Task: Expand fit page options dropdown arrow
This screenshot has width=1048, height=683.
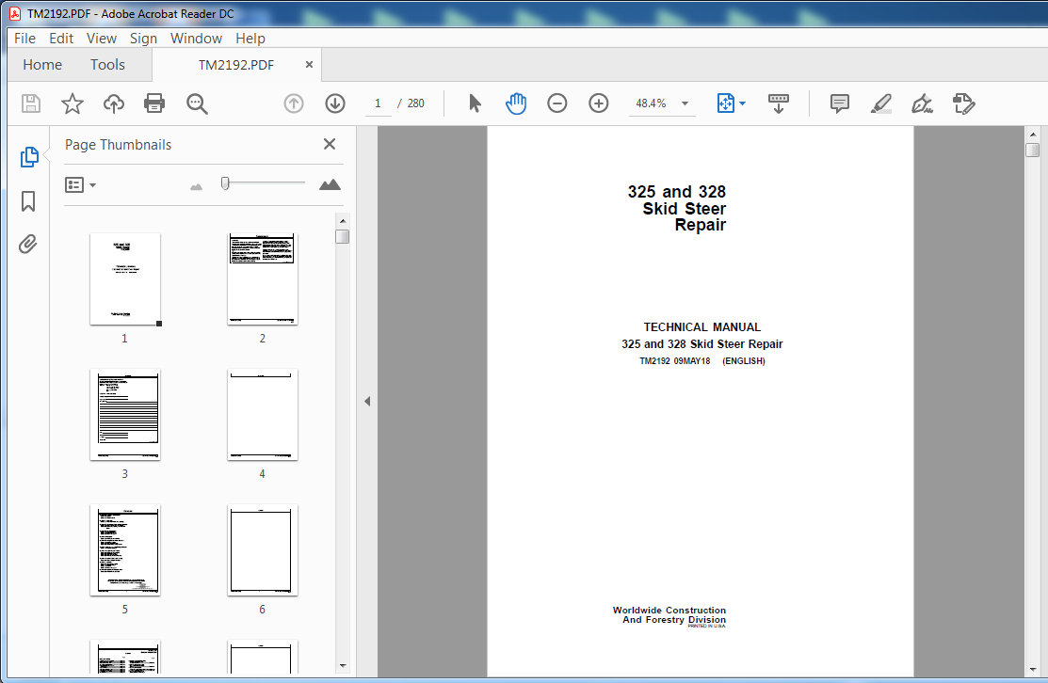Action: coord(743,103)
